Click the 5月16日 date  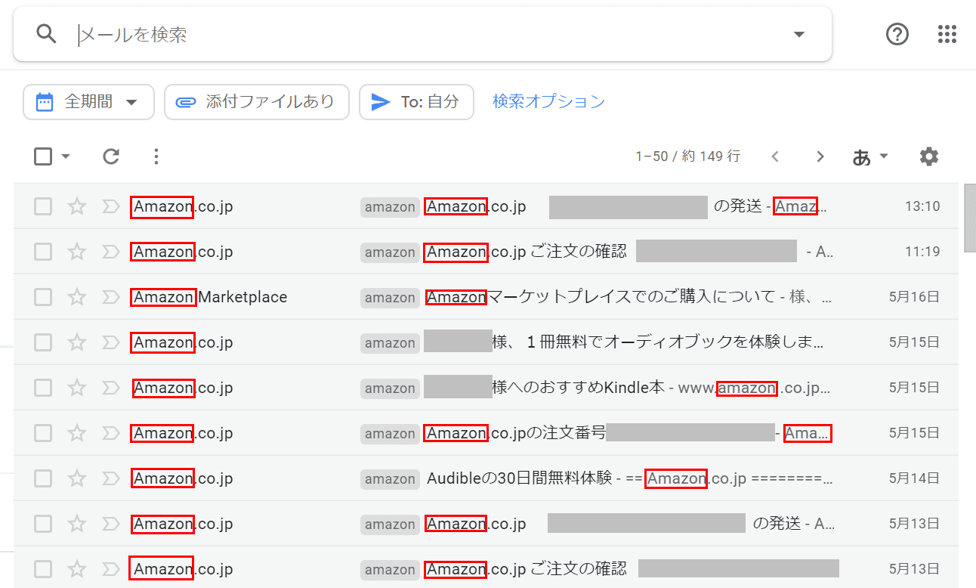(915, 297)
